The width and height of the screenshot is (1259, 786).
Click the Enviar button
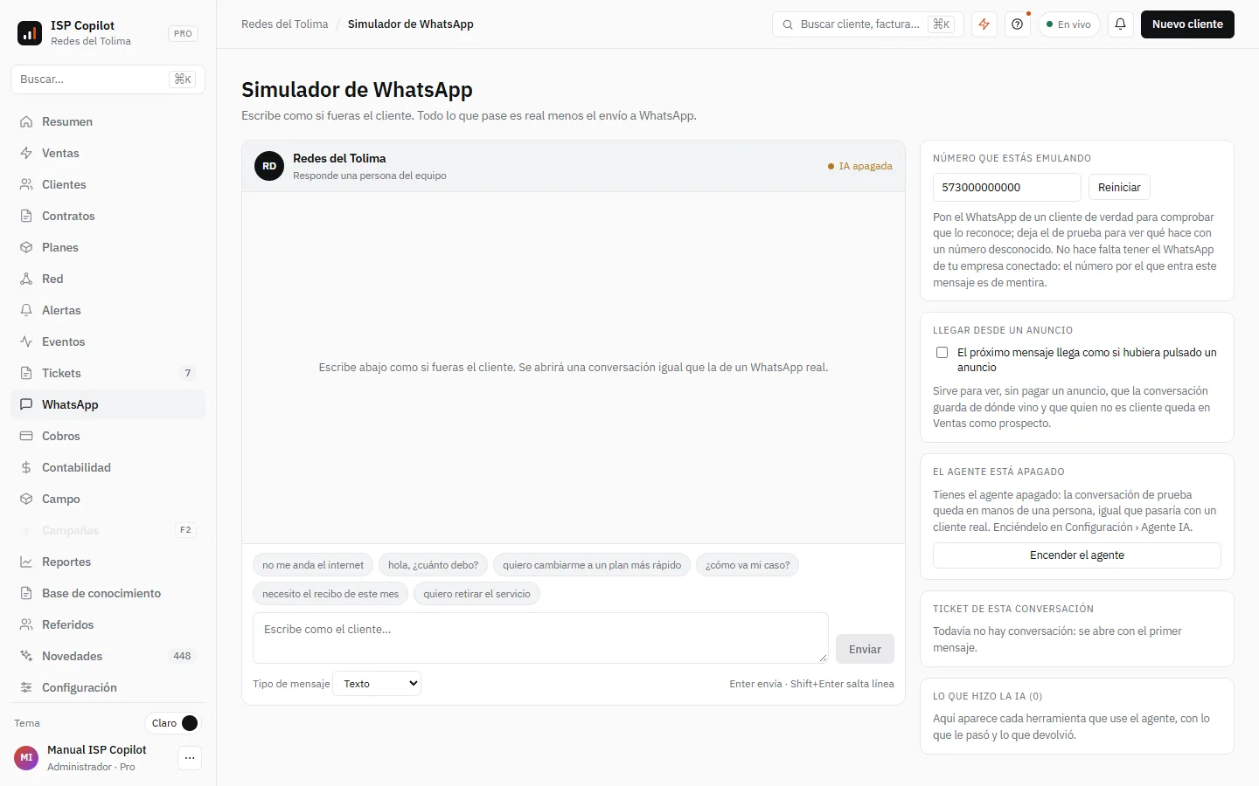(865, 649)
